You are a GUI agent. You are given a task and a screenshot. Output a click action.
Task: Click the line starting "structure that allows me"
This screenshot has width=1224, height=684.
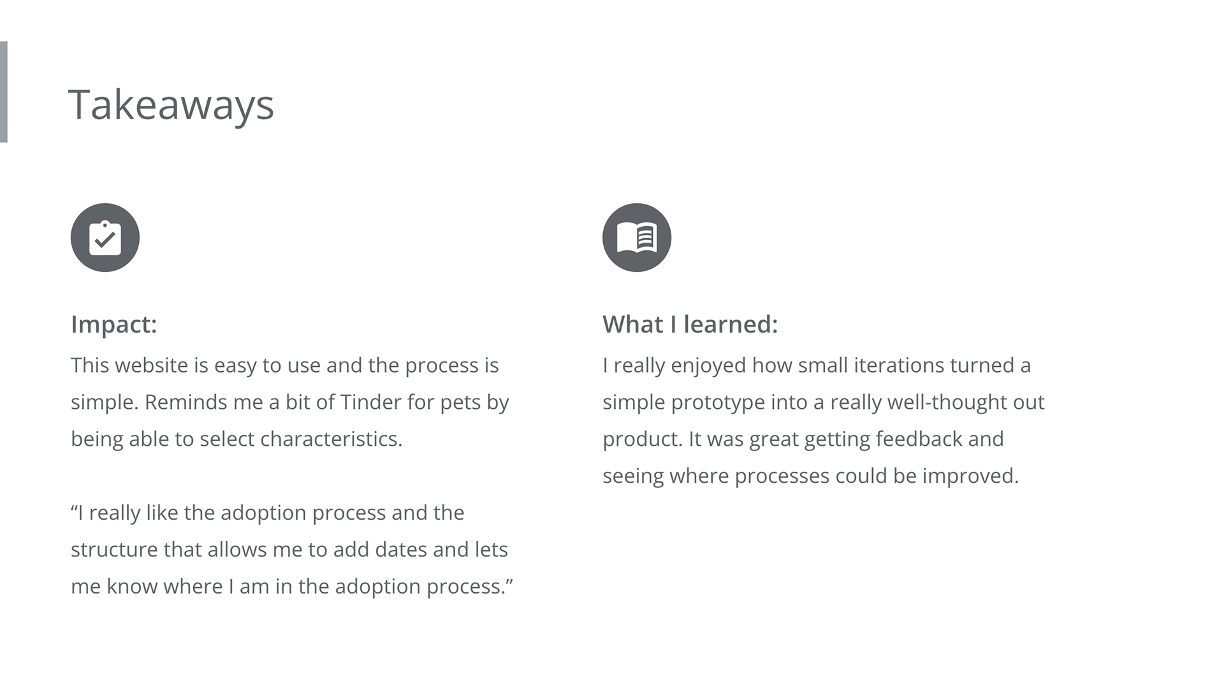(289, 550)
